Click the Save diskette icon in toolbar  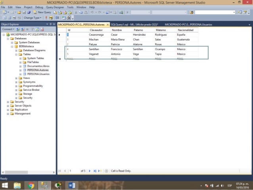[24, 12]
